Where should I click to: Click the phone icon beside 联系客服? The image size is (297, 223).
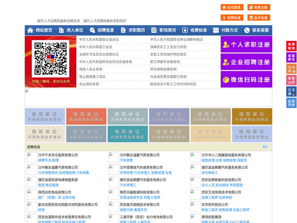pos(247,30)
